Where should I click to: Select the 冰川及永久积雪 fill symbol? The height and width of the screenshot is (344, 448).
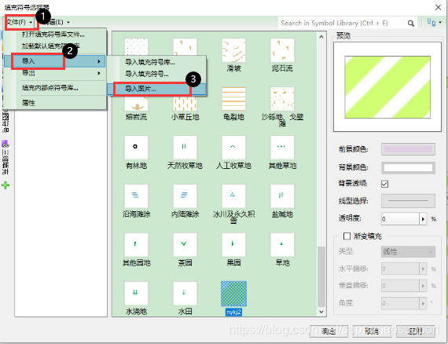click(233, 204)
